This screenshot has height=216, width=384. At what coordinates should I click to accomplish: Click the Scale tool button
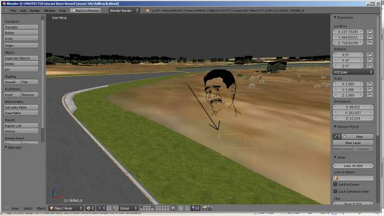(x=21, y=38)
